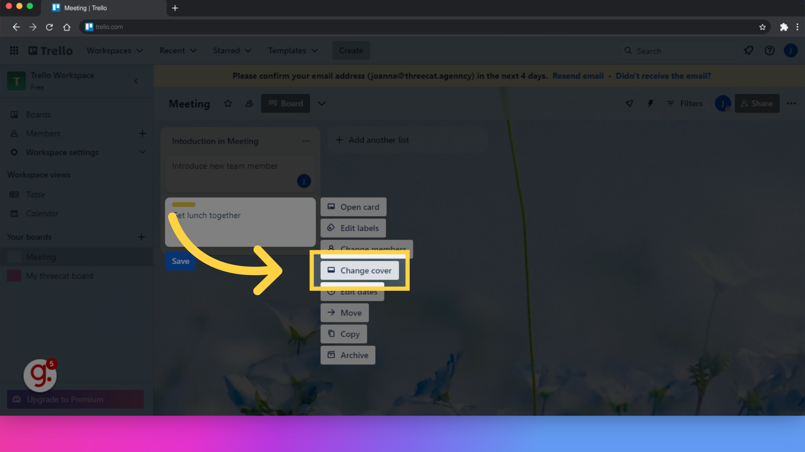Open board member avatar next to Filters
805x452 pixels.
click(722, 103)
